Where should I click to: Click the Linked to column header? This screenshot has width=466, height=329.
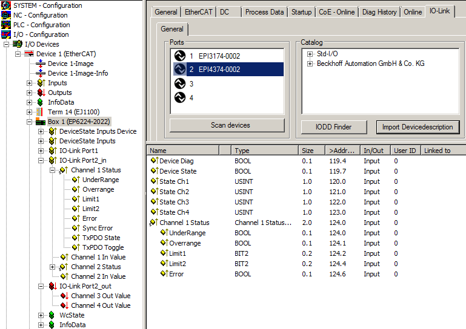(x=443, y=151)
